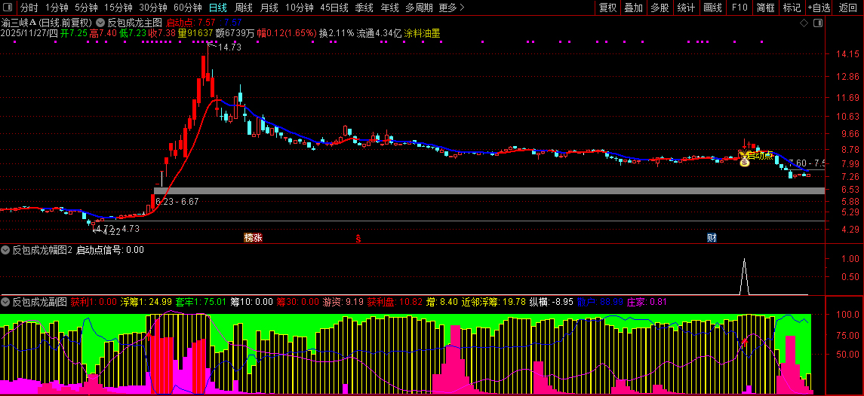The height and width of the screenshot is (396, 864).
Task: Click the red dollar sign marker
Action: tap(358, 238)
